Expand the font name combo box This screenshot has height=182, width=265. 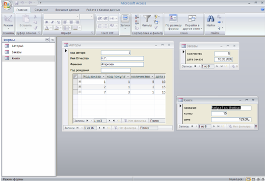(78, 17)
